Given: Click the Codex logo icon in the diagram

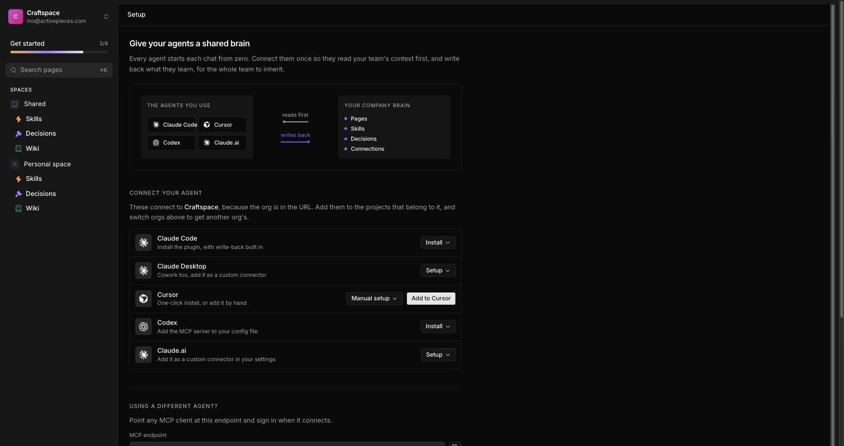Looking at the screenshot, I should pos(156,142).
